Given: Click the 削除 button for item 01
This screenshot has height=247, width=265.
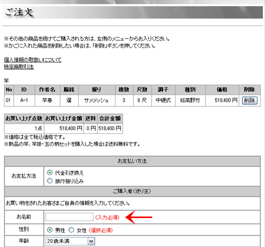Looking at the screenshot, I should [249, 100].
